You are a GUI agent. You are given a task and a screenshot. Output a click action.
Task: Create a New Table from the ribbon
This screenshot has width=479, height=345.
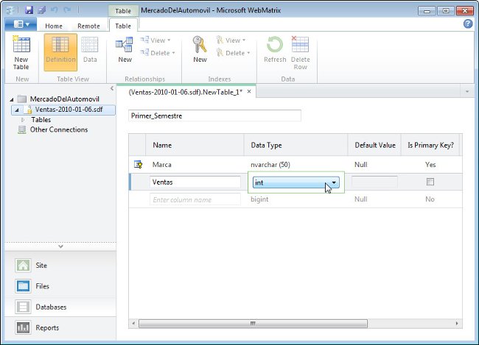[x=21, y=53]
